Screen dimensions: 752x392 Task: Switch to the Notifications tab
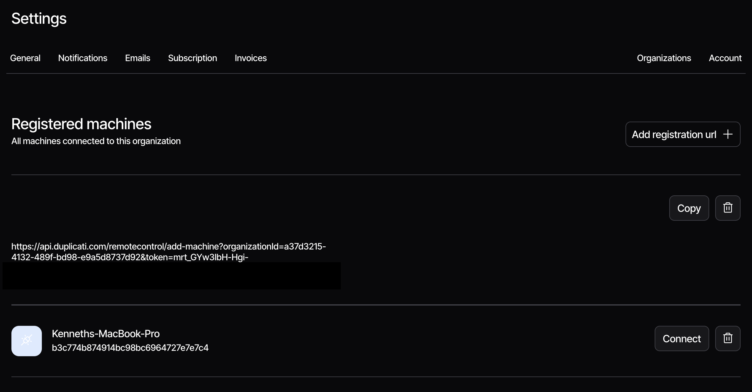pos(83,58)
